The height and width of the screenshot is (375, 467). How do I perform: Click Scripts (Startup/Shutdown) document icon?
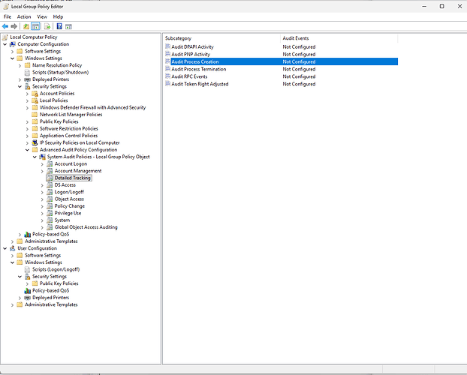tap(27, 72)
